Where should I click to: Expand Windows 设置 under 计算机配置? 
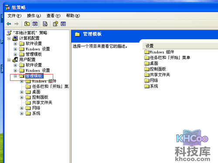(x=15, y=49)
